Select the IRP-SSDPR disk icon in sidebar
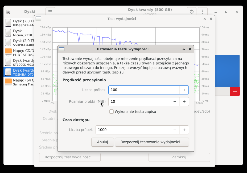247x173 pixels. coord(8,23)
